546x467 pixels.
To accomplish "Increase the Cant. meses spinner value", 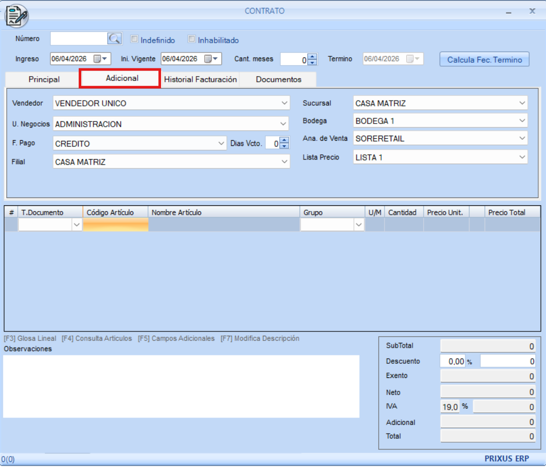I will click(312, 56).
